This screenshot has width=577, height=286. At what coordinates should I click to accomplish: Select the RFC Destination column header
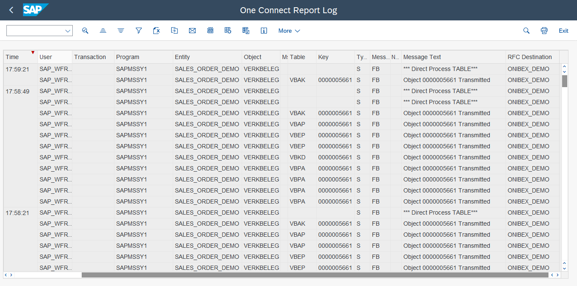[x=532, y=57]
